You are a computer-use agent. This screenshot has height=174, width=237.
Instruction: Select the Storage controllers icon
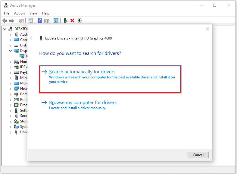tap(16, 121)
